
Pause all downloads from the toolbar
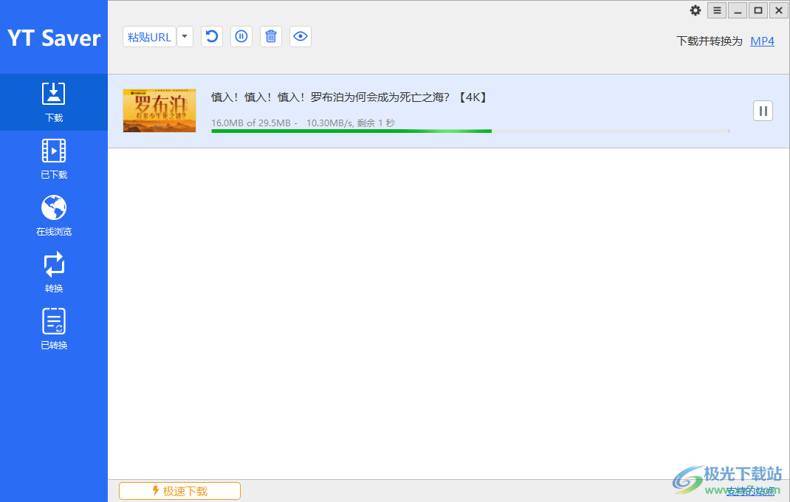(241, 36)
